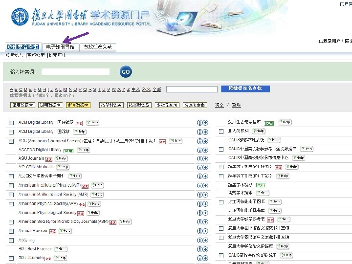Open Fudan University Library logo
Viewport: 352px width, 264px height.
(x=20, y=17)
